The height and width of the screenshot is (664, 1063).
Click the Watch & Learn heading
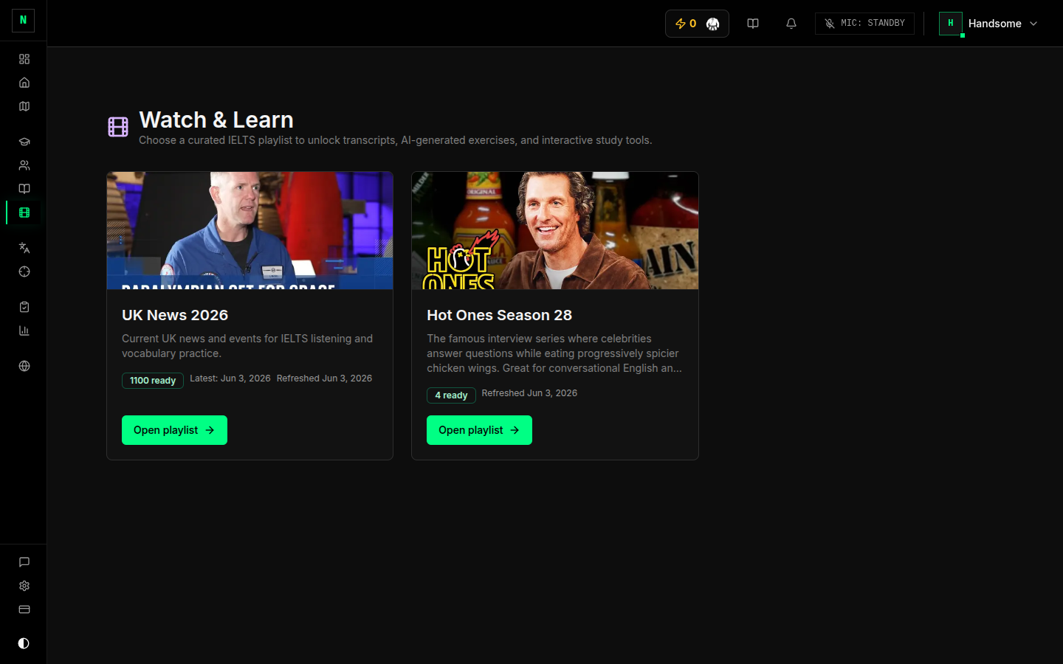pos(216,120)
